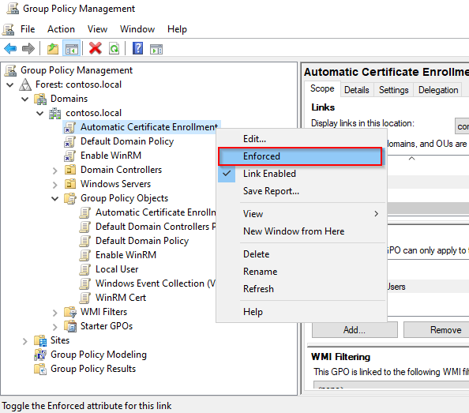Toggle Show/Hide Console Tree toolbar icon

pos(72,48)
